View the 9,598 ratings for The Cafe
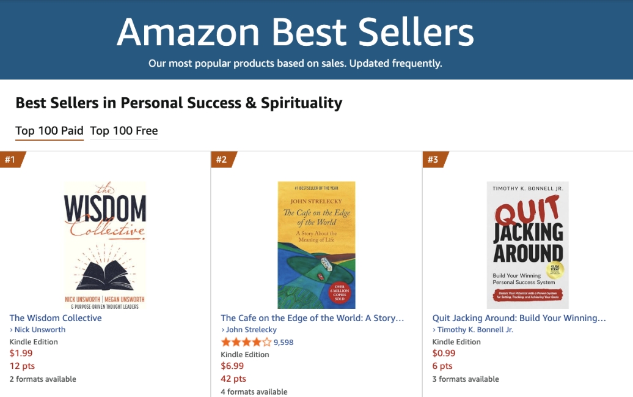The image size is (633, 397). click(x=282, y=342)
